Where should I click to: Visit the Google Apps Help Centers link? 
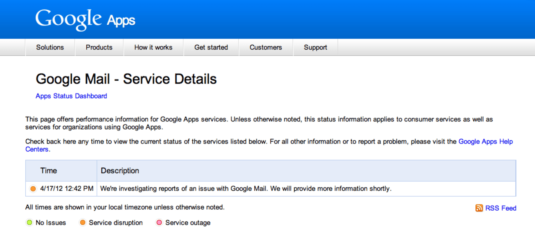tap(485, 142)
